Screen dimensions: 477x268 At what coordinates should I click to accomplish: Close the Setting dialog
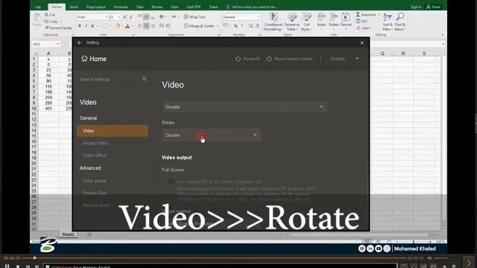(362, 43)
